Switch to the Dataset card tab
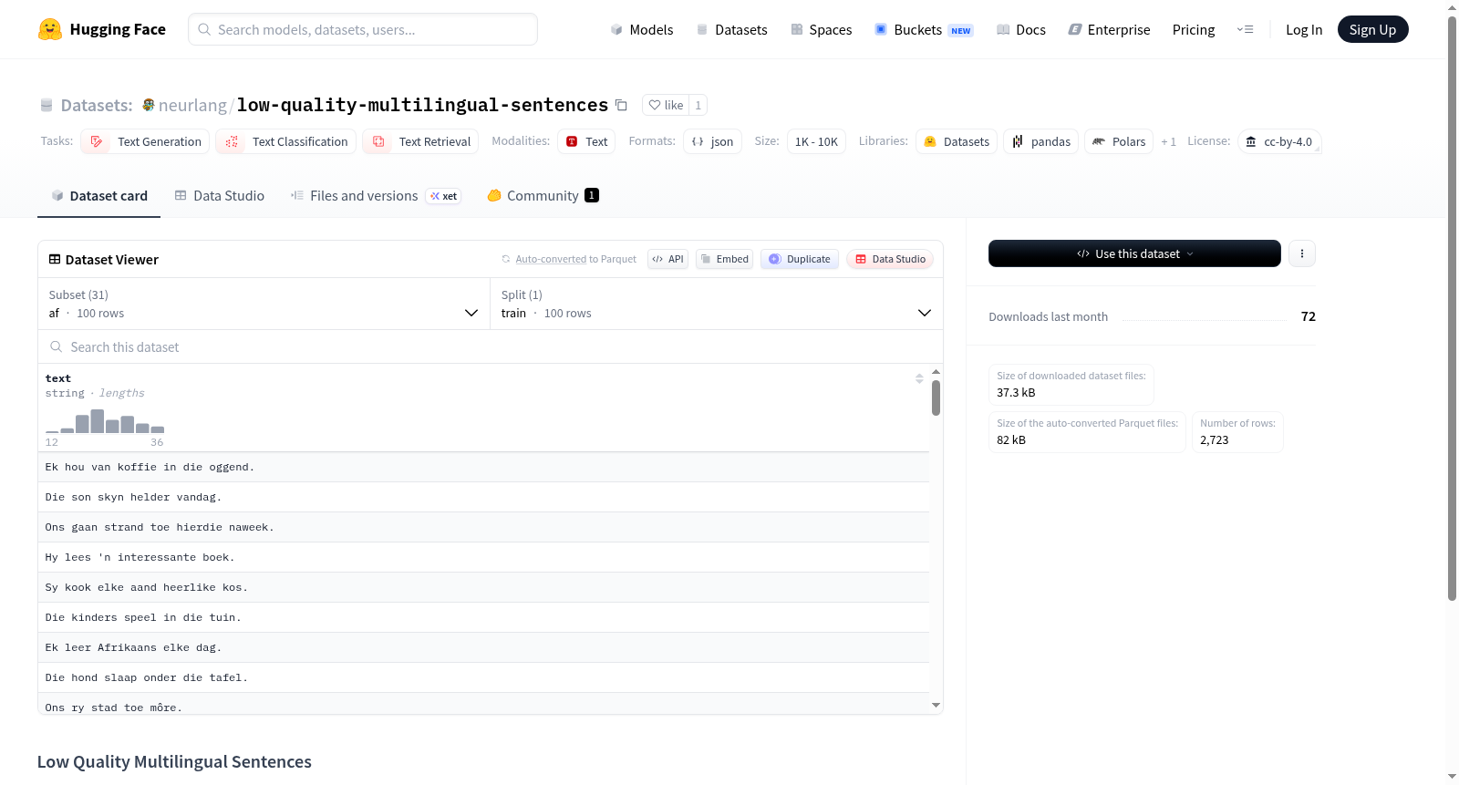Screen dimensions: 1459x785 click(x=98, y=195)
